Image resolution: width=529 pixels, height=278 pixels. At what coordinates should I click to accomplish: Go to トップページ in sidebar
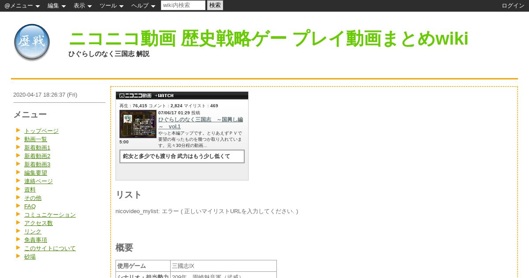(41, 131)
